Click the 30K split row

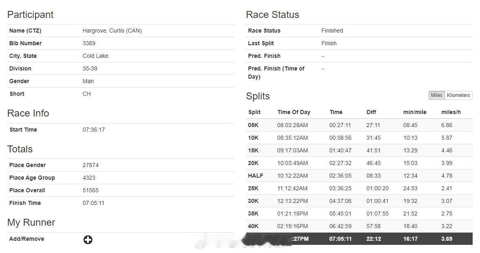pos(359,201)
